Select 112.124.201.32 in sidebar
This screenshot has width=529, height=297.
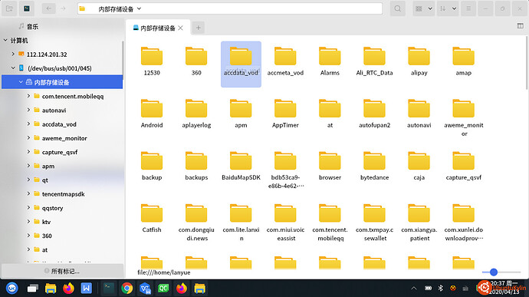47,54
